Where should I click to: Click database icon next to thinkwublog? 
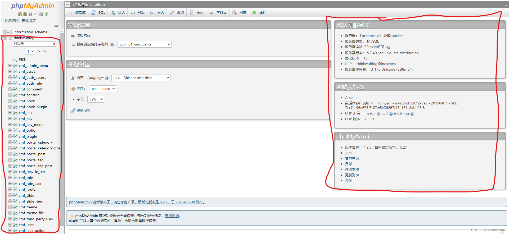(10, 38)
